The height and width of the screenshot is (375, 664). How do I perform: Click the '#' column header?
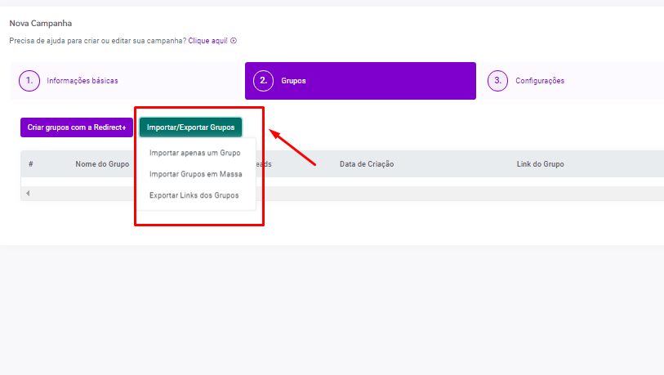pos(30,164)
